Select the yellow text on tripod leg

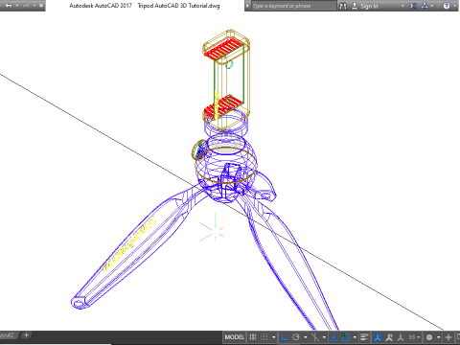[x=129, y=243]
